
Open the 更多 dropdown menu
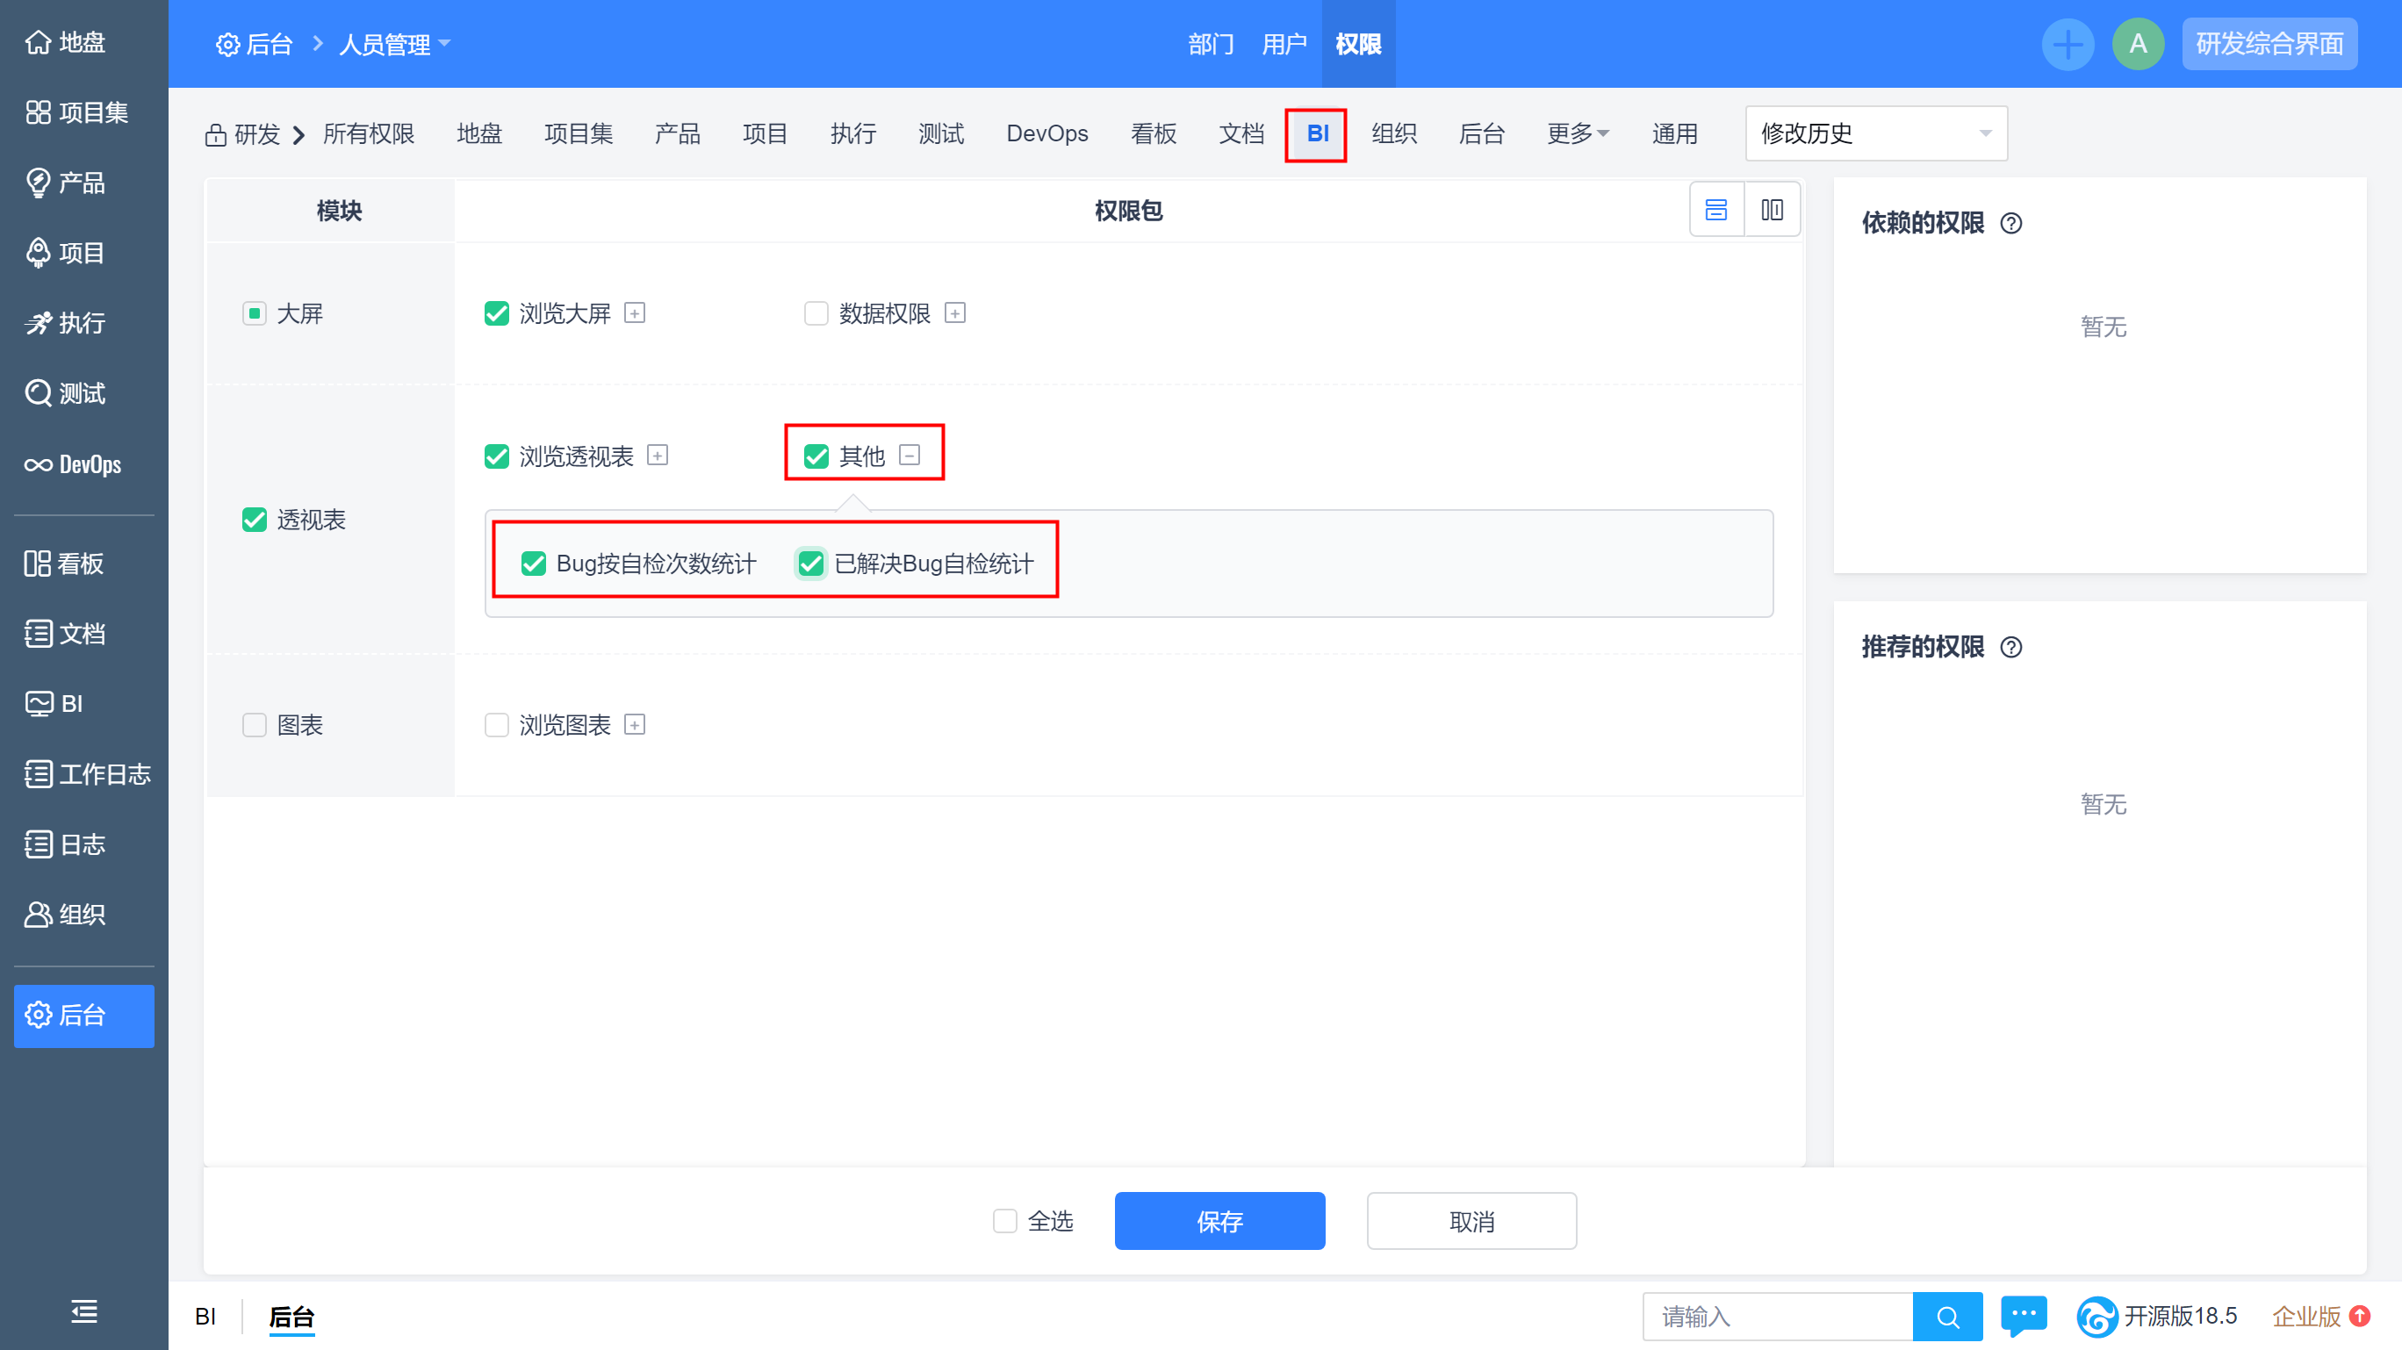coord(1578,133)
